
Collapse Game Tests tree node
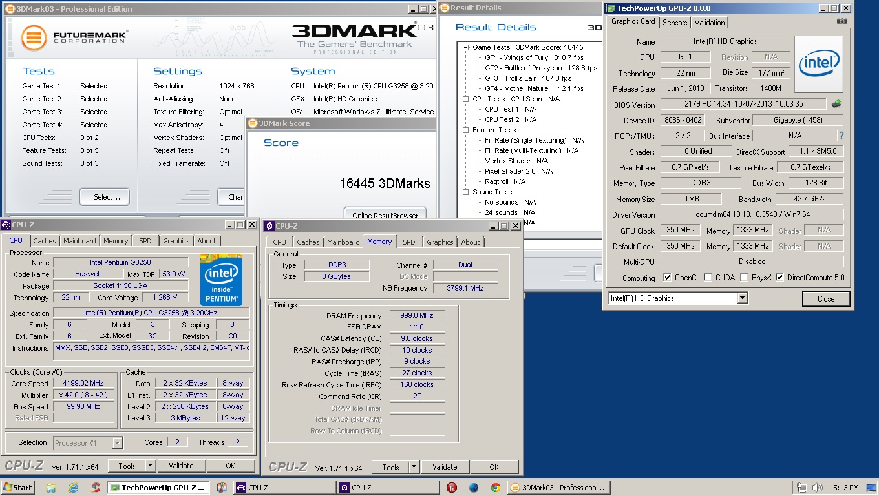466,47
